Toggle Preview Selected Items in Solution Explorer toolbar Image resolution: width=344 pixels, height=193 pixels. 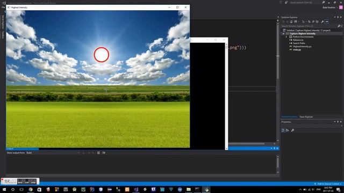tap(327, 21)
